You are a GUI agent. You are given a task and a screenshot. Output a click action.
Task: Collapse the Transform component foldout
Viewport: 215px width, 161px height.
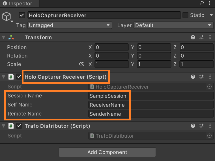coord(3,37)
